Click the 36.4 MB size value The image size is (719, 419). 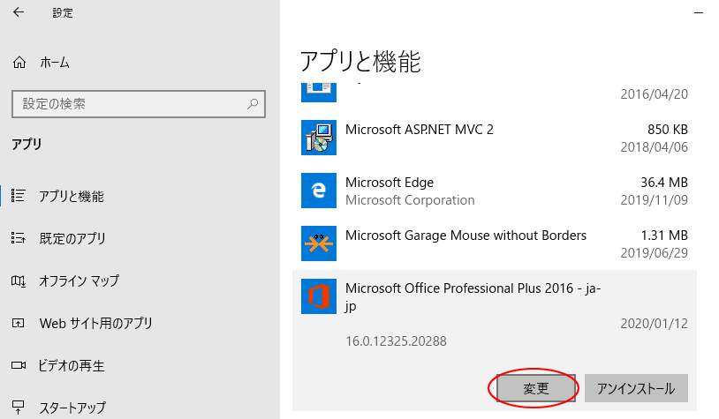[x=664, y=183]
